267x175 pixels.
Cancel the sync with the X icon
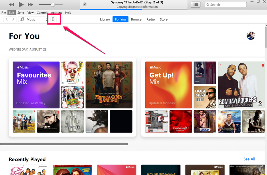(84, 4)
